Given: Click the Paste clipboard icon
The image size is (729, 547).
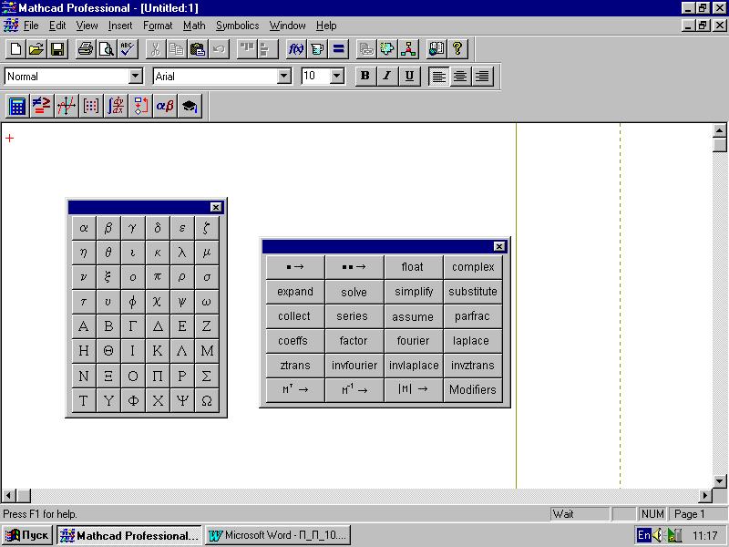Looking at the screenshot, I should coord(198,49).
